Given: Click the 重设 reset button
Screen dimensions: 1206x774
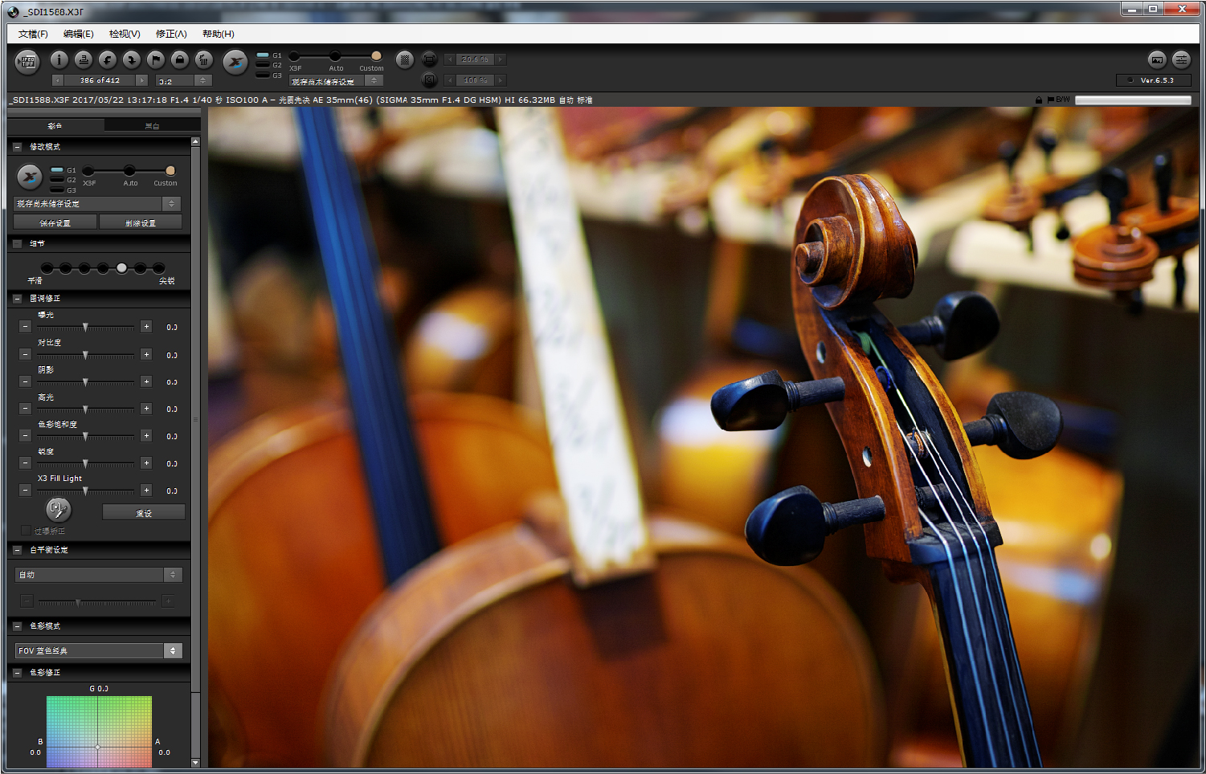Looking at the screenshot, I should (x=144, y=512).
